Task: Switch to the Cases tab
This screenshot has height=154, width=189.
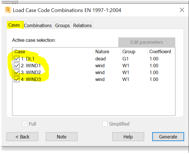Action: (x=14, y=25)
